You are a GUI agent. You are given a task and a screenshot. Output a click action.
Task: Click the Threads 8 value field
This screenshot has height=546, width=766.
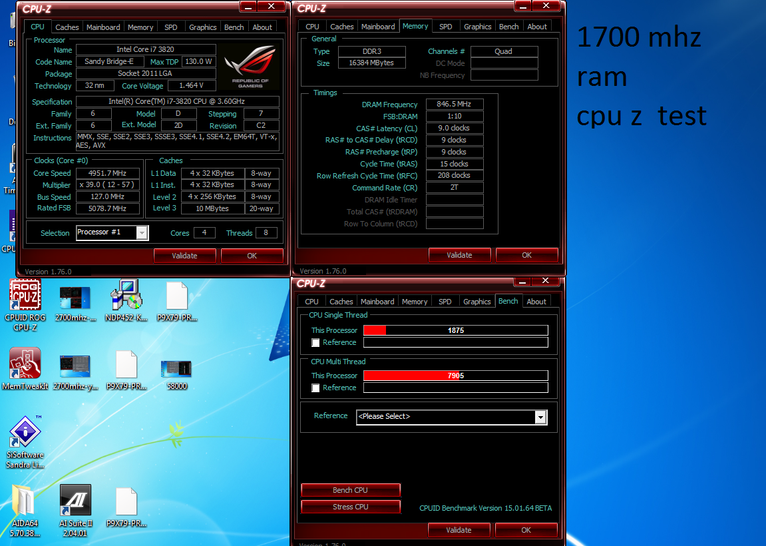click(x=266, y=232)
